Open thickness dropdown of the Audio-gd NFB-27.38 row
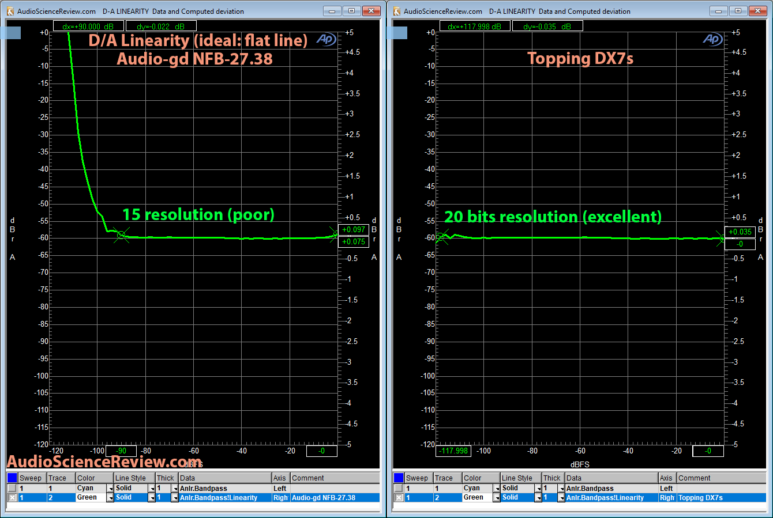773x518 pixels. tap(175, 498)
